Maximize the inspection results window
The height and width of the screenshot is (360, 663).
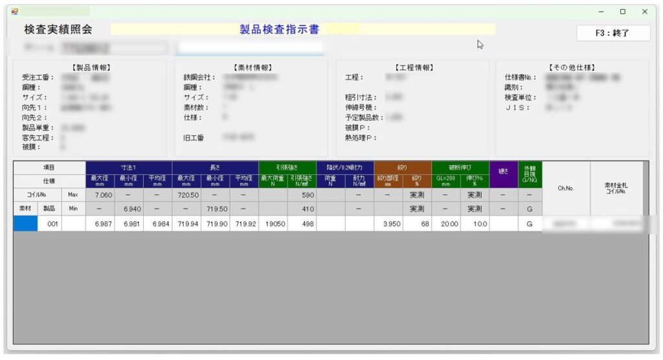[622, 12]
